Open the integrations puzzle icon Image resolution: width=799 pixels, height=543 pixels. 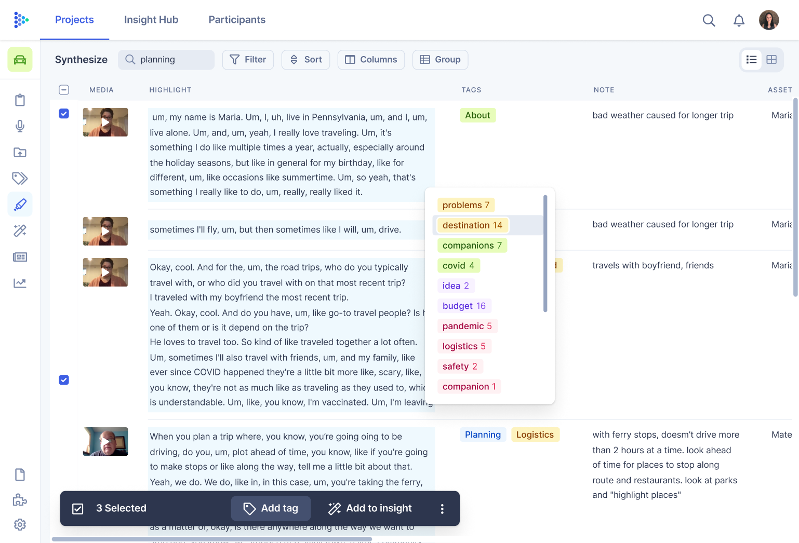(20, 500)
